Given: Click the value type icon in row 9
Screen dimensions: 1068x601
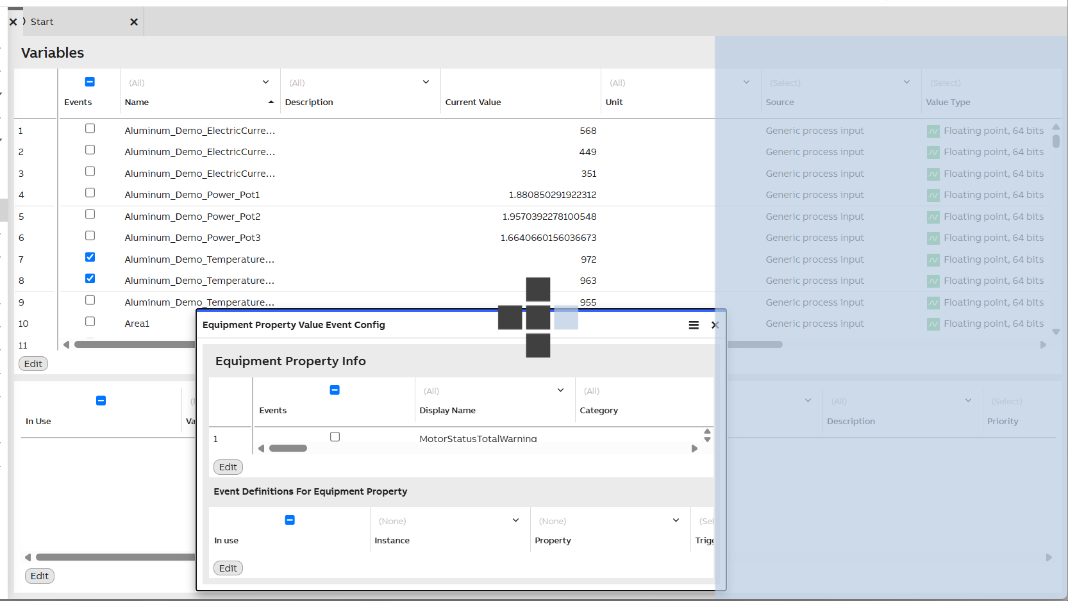Looking at the screenshot, I should pos(933,302).
